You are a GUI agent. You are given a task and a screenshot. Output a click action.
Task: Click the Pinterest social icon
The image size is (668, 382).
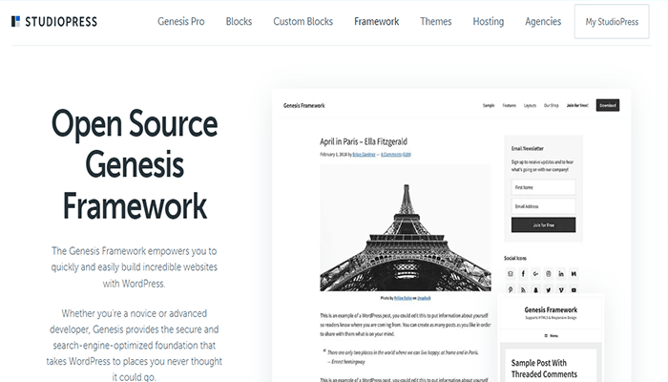click(x=511, y=288)
